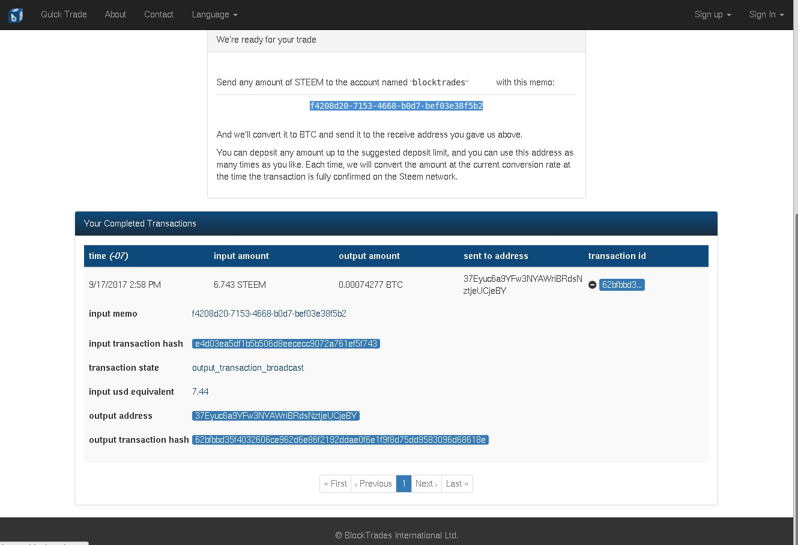Open the BlockTrades logo home icon

(x=15, y=15)
